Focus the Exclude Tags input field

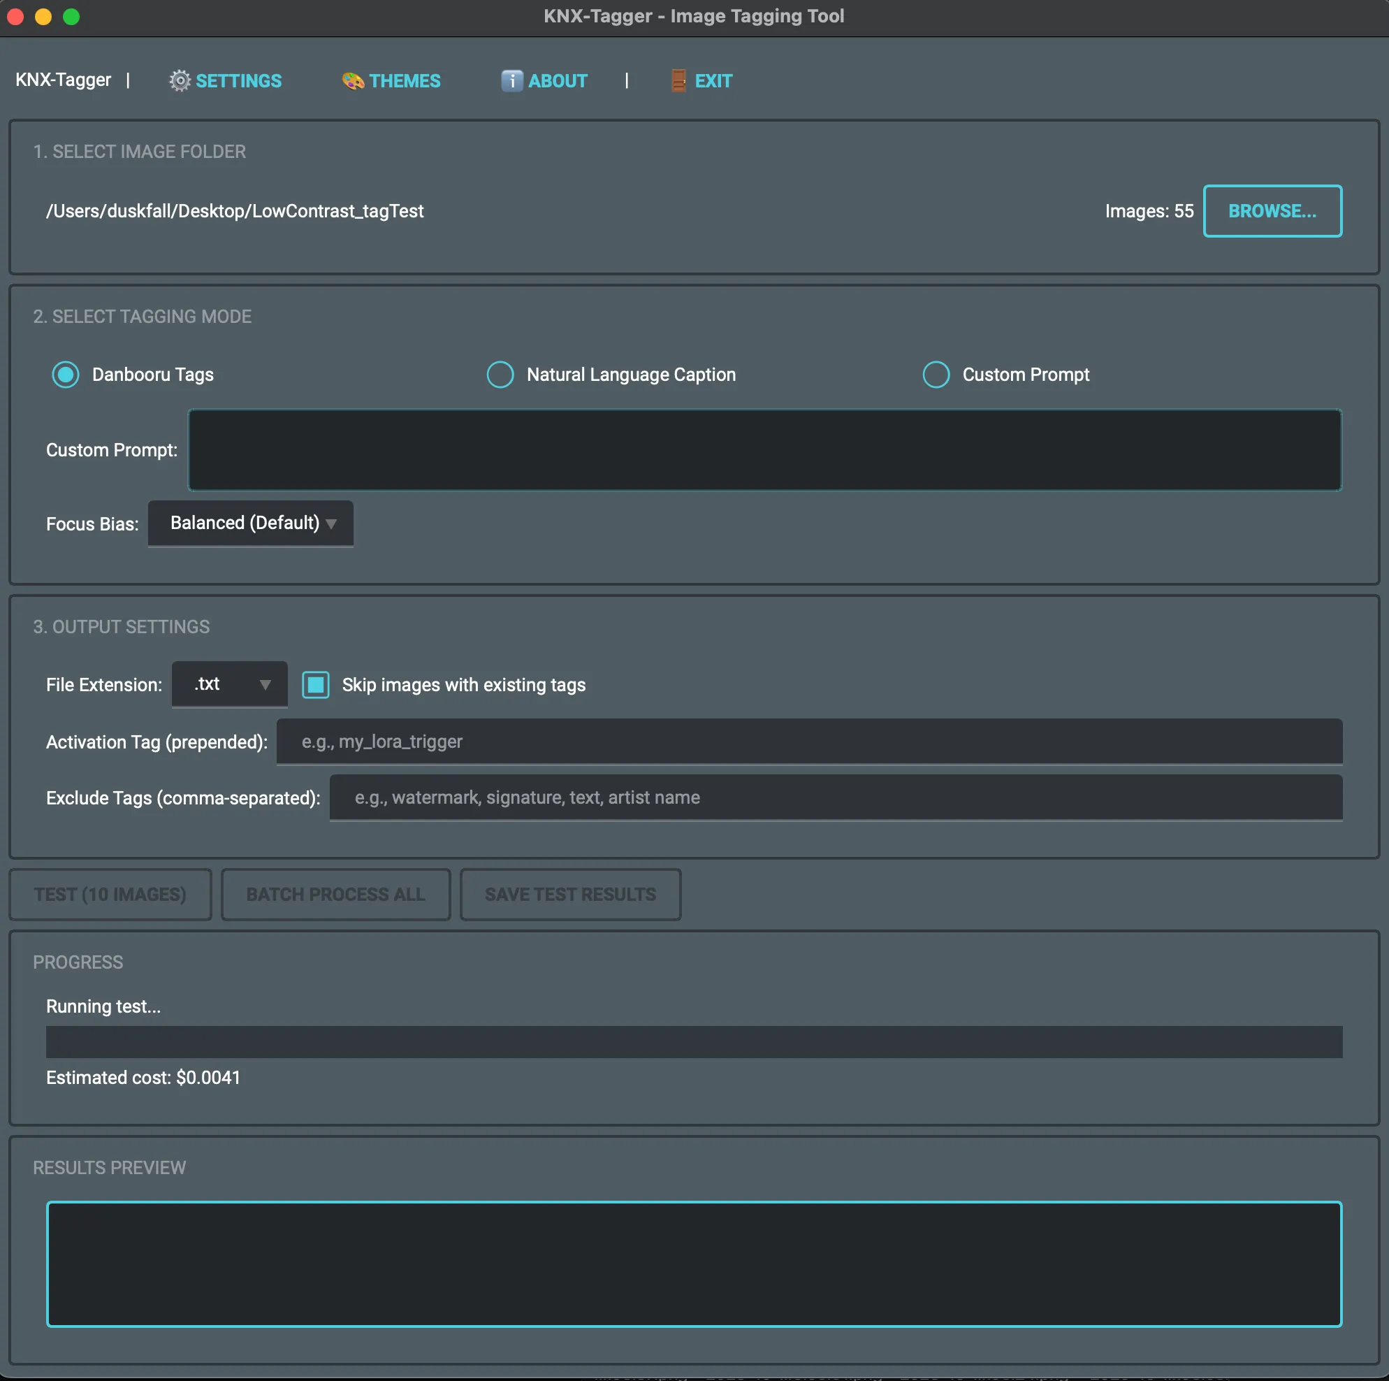tap(836, 797)
